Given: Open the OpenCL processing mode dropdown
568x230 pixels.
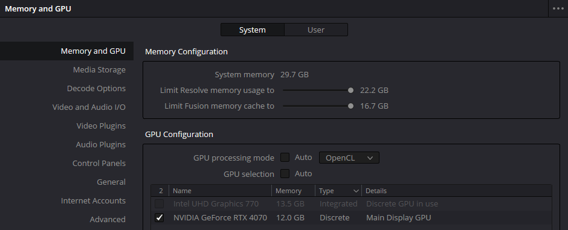Looking at the screenshot, I should 349,158.
